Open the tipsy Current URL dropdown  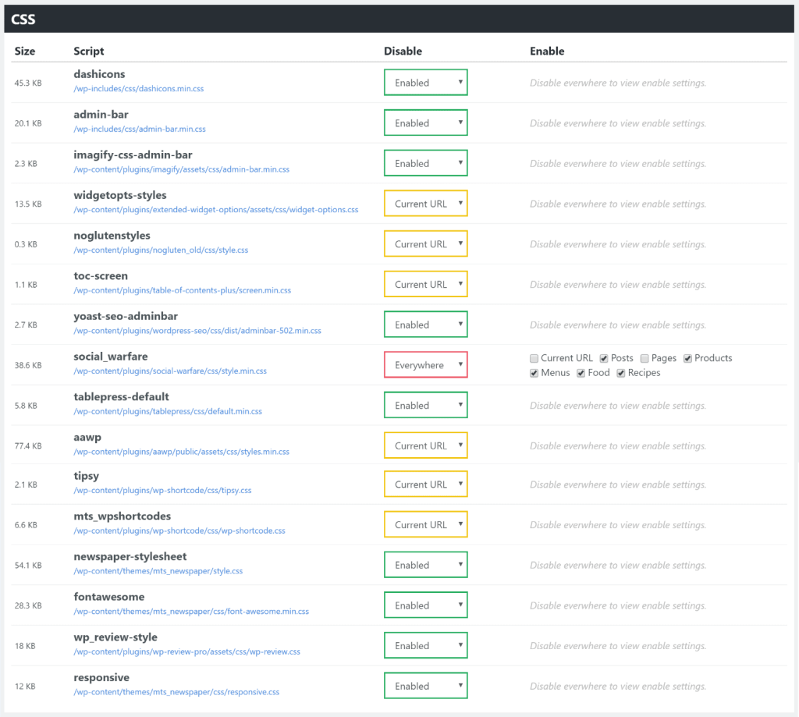click(x=425, y=484)
